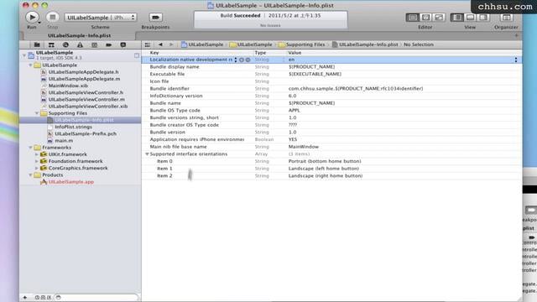Show the Debug navigator
537x302 pixels.
tap(94, 44)
